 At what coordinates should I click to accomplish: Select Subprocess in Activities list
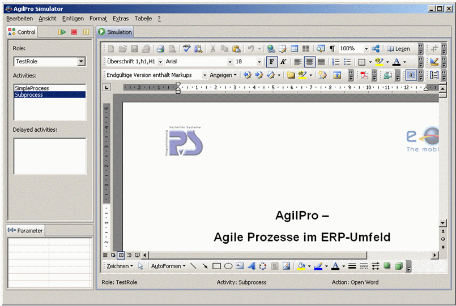(x=50, y=94)
